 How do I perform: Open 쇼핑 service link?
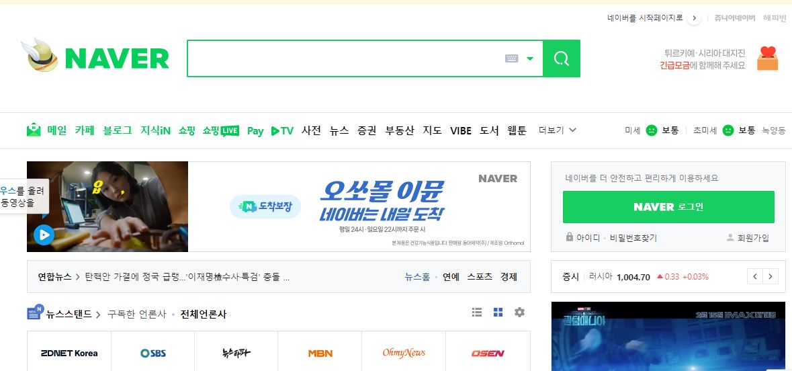point(186,130)
